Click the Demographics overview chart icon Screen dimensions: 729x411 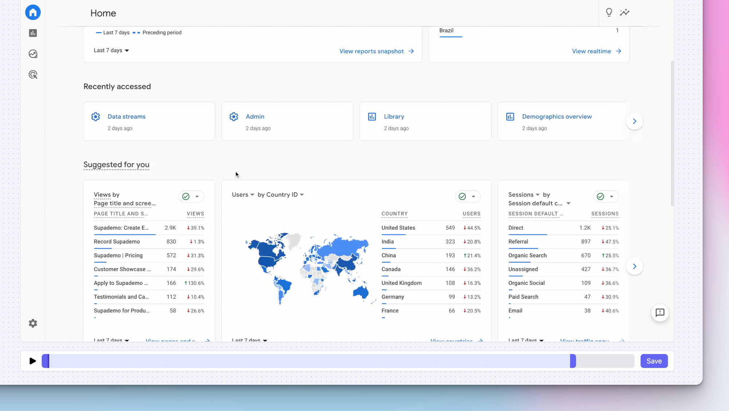(510, 116)
